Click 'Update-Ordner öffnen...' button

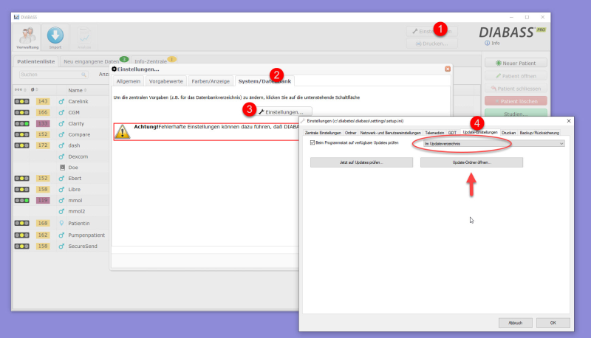(x=471, y=162)
